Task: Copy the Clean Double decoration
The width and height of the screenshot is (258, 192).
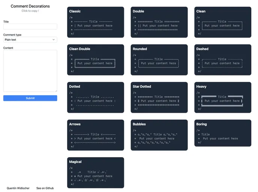Action: coord(95,60)
